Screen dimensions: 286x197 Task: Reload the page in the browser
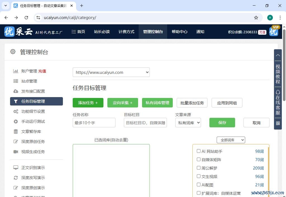tap(26, 18)
